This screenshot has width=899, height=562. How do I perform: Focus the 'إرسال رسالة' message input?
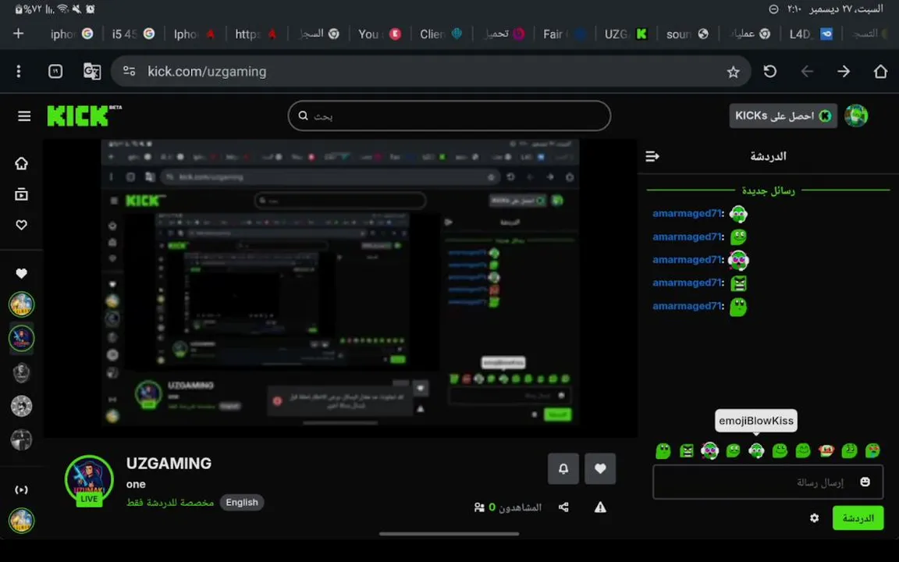point(768,482)
